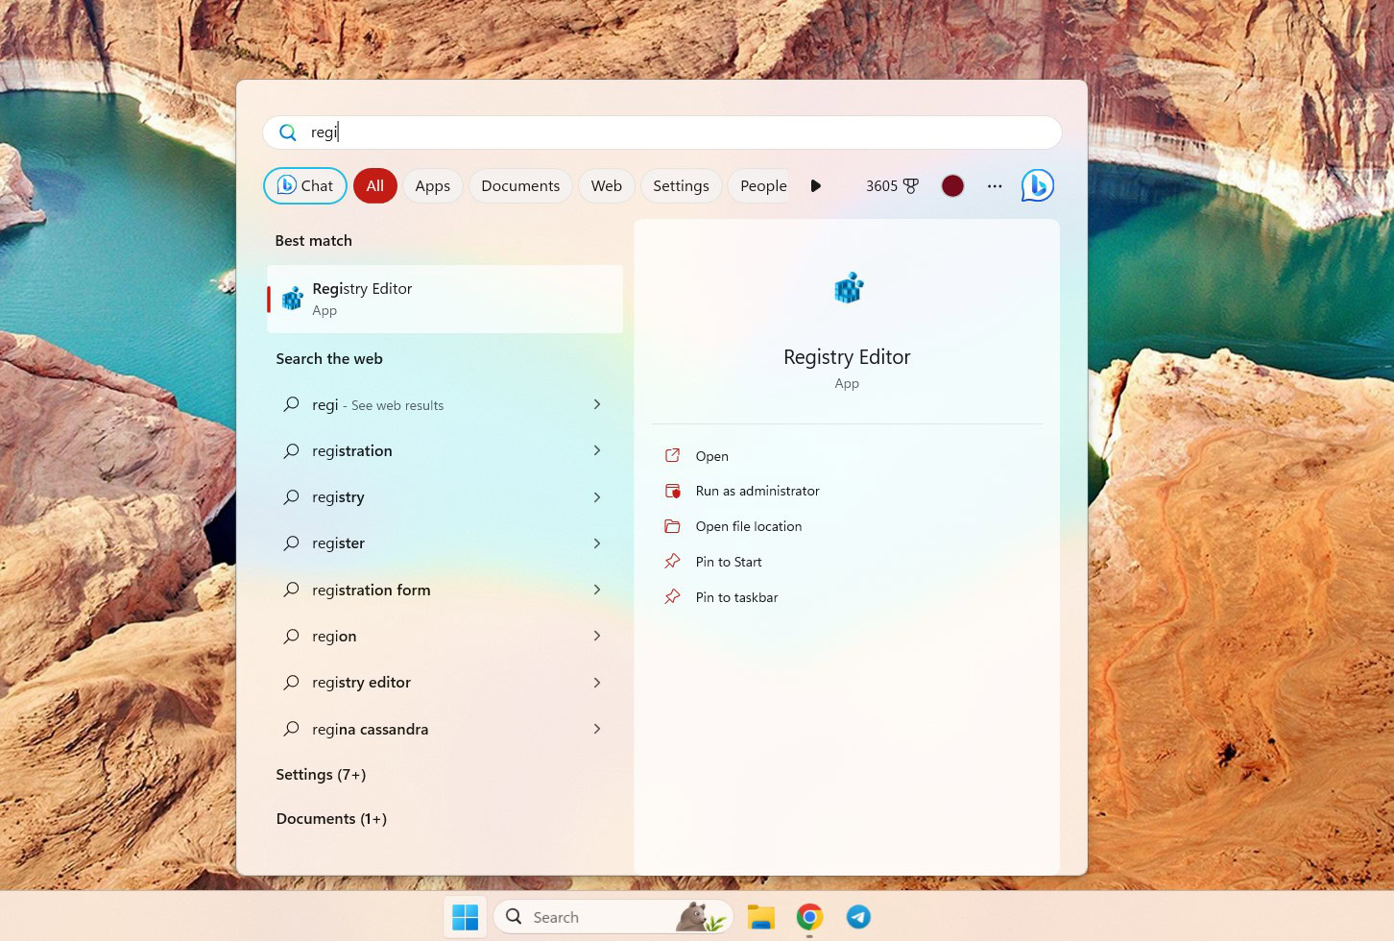The image size is (1394, 941).
Task: Choose Pin to taskbar
Action: click(x=736, y=597)
